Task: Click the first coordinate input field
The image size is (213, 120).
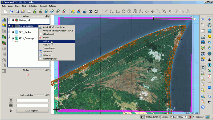Action: [x=32, y=100]
